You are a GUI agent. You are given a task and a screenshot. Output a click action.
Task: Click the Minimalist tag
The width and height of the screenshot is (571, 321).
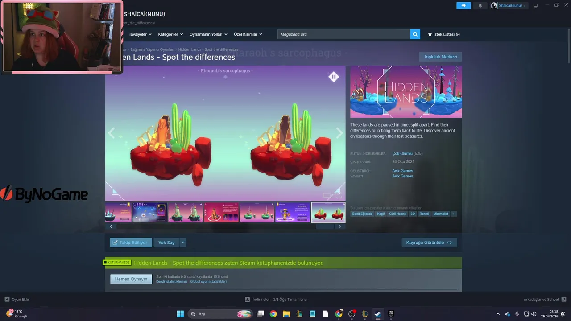(x=441, y=214)
